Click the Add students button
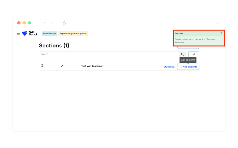 click(188, 67)
